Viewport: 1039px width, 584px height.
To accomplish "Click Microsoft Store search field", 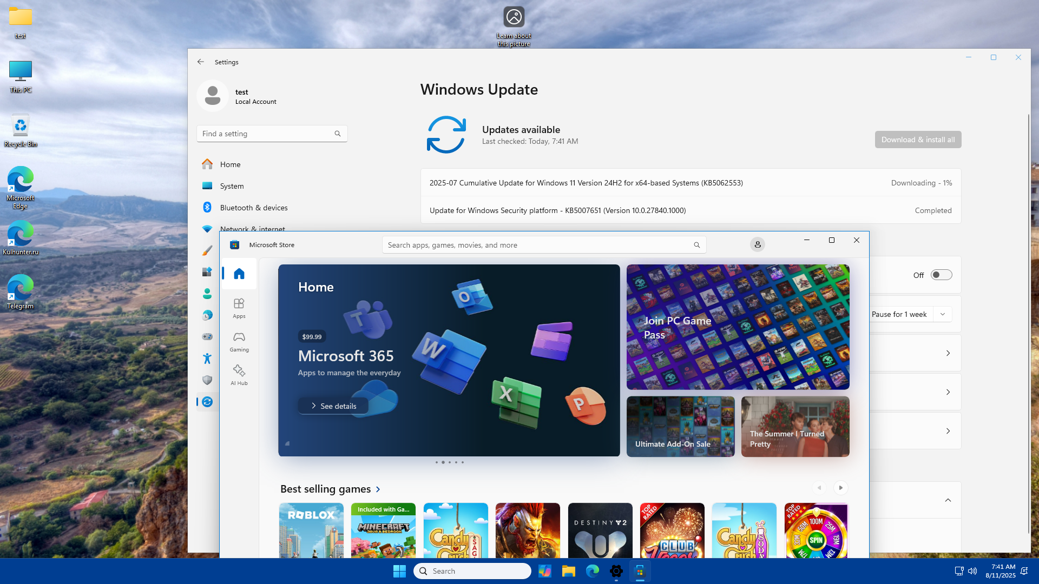I will [544, 245].
